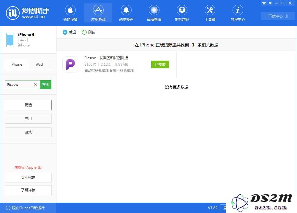
Task: Click the 了解详情 learn more button
Action: (x=28, y=190)
